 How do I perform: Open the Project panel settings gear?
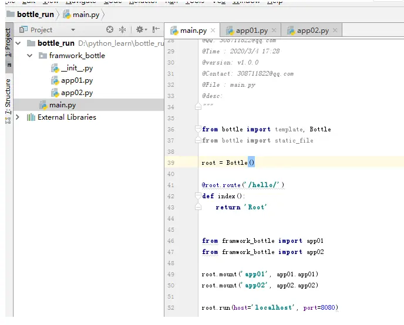[x=141, y=29]
